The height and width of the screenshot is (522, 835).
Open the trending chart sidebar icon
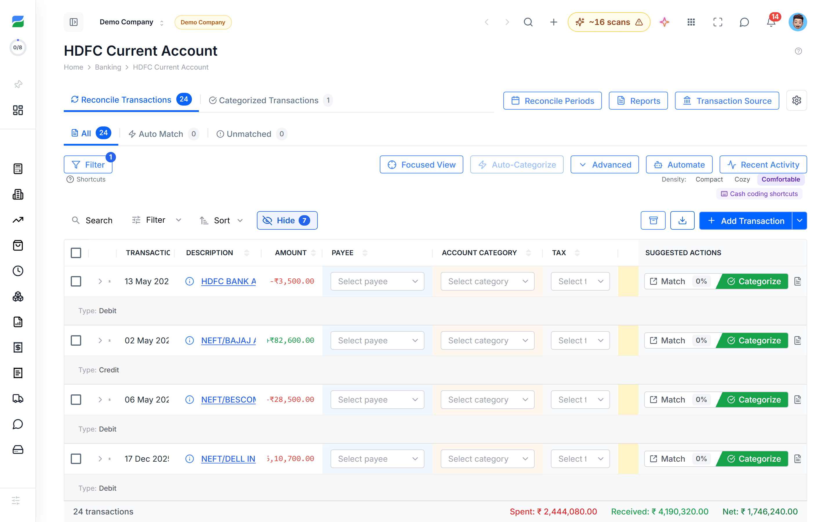(18, 220)
